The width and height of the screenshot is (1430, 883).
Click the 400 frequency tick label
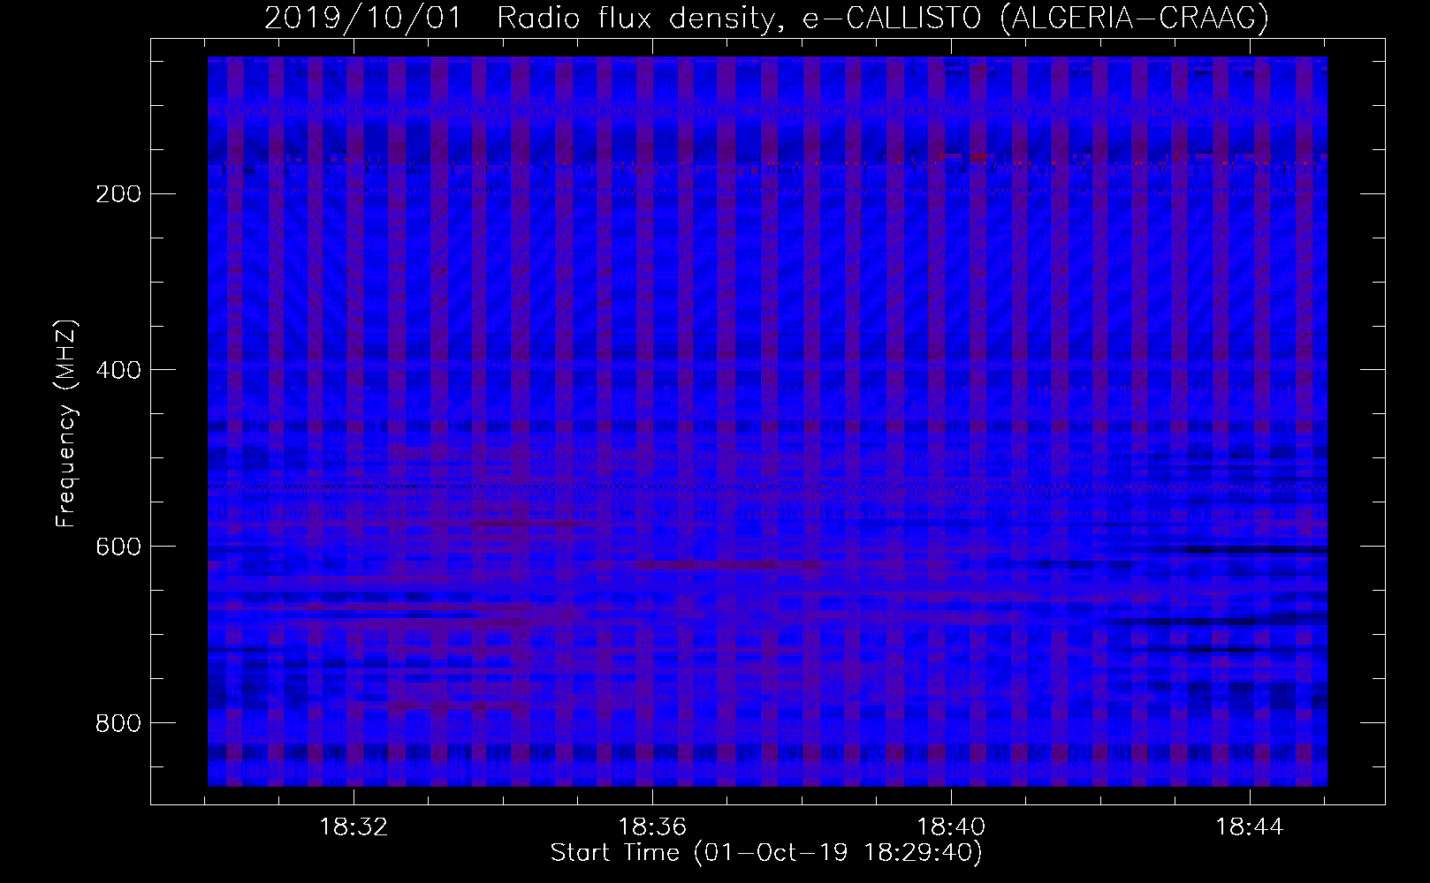point(118,370)
